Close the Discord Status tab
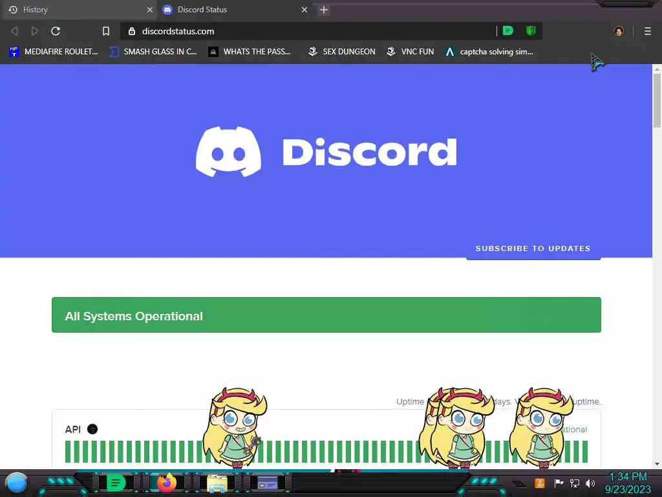 click(304, 10)
